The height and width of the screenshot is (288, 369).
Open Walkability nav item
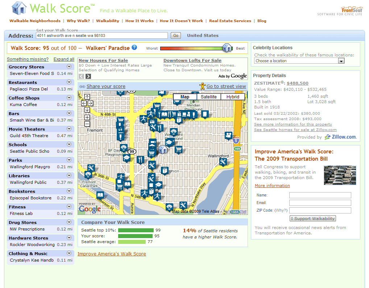(108, 21)
